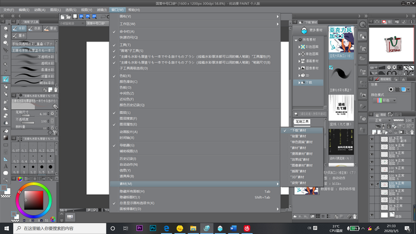This screenshot has height=234, width=416.
Task: Toggle visibility of layer 图层 3 副本
Action: click(x=372, y=140)
